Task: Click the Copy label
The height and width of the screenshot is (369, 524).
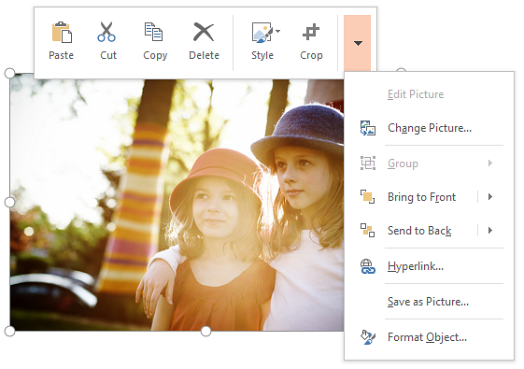Action: click(155, 55)
